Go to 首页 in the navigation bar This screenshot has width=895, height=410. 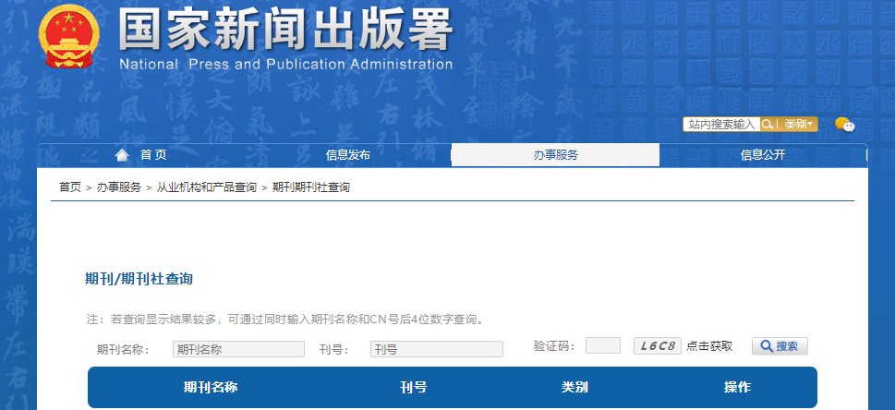click(x=153, y=155)
